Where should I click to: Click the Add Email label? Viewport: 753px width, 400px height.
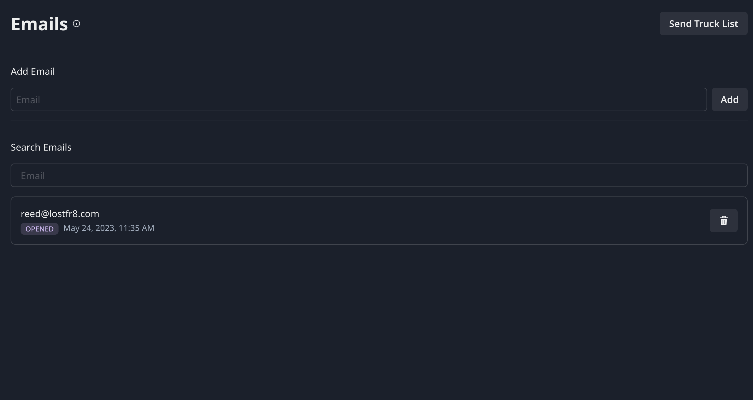(33, 71)
